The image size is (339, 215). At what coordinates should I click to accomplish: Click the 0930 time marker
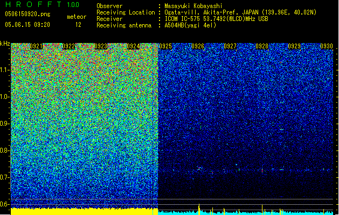click(x=327, y=46)
